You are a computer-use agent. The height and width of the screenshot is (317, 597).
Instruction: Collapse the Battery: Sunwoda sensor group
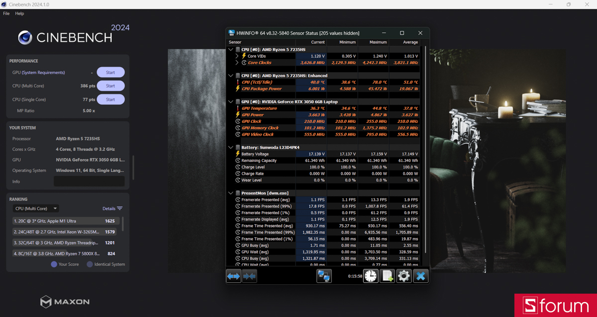(231, 148)
